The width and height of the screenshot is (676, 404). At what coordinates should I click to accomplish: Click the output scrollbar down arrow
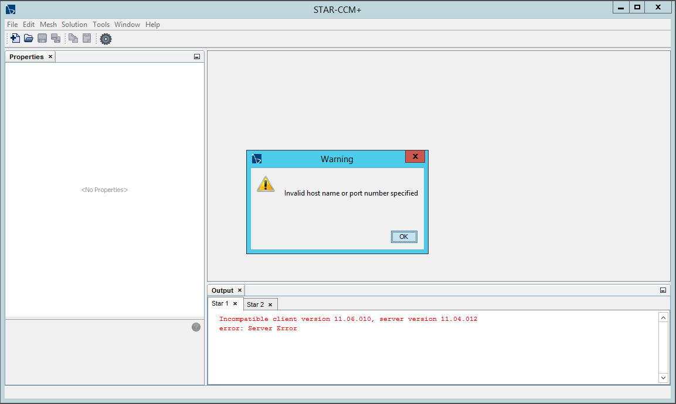(664, 378)
